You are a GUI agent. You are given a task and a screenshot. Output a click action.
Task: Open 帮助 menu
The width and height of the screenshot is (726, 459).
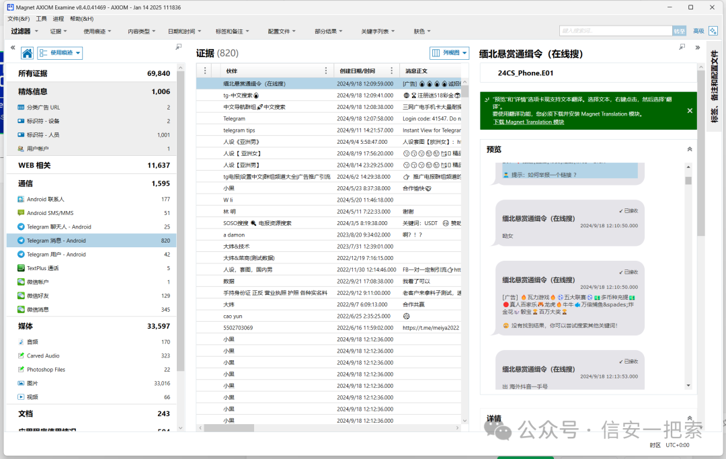(x=82, y=19)
